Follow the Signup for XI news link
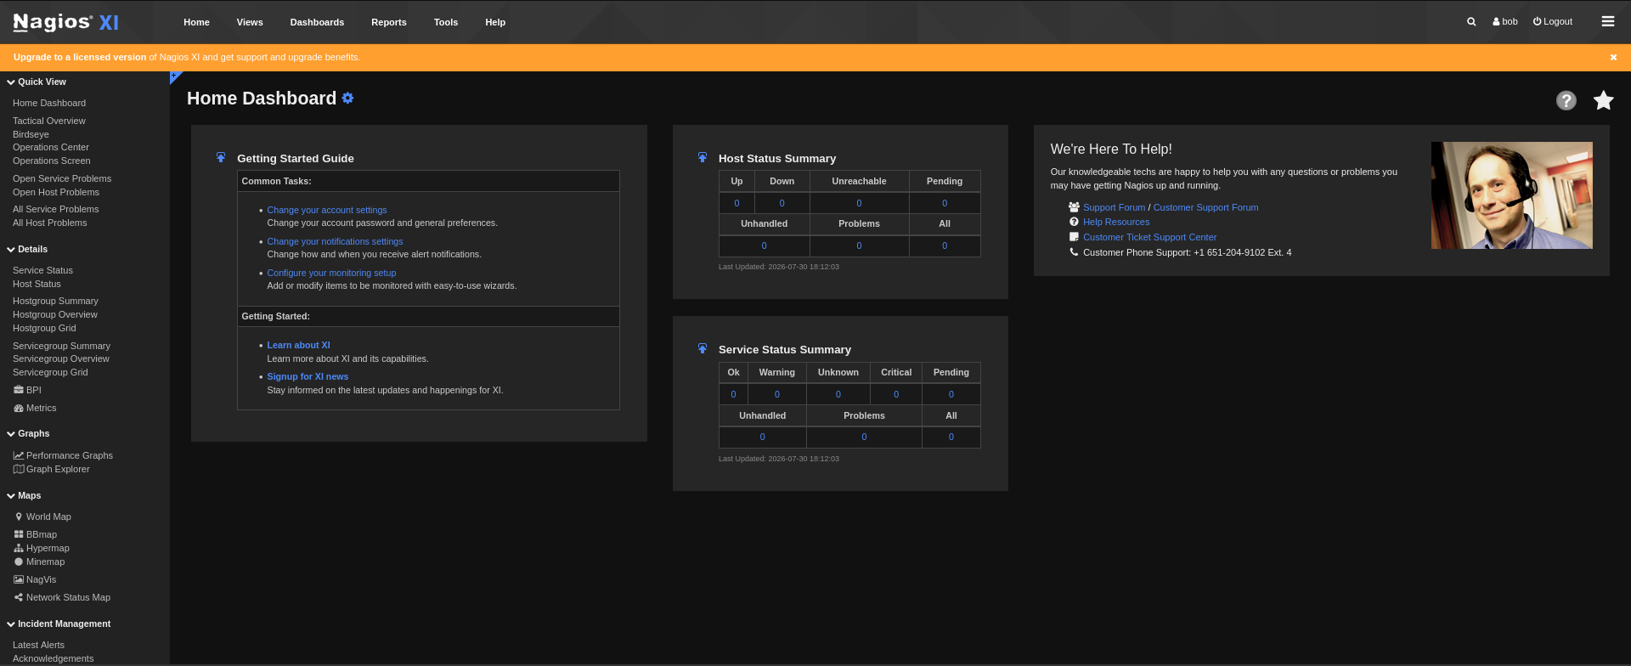This screenshot has width=1631, height=666. click(308, 376)
